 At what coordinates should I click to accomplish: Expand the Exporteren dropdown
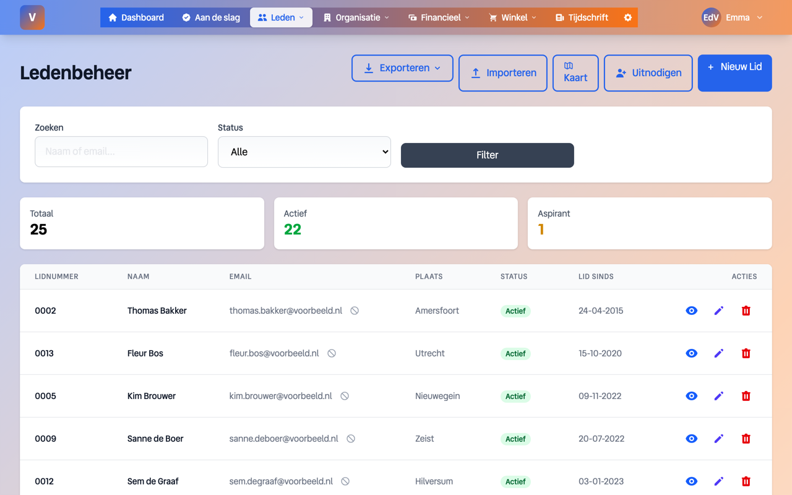402,68
